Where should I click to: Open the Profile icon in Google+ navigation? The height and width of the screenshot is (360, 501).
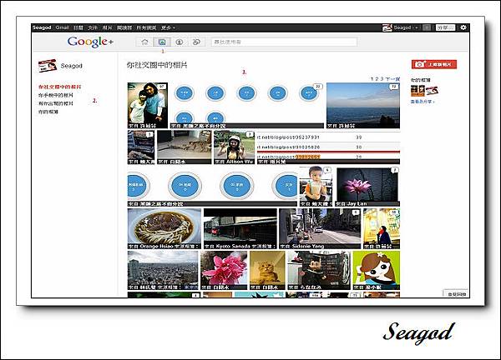tap(180, 42)
